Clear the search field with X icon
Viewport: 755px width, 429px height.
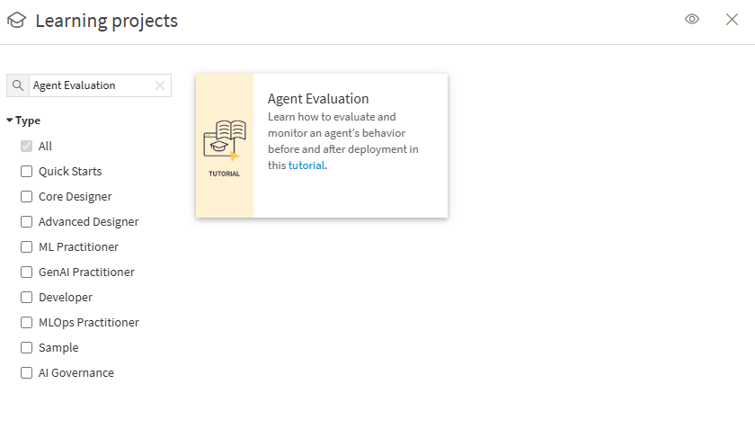click(160, 85)
